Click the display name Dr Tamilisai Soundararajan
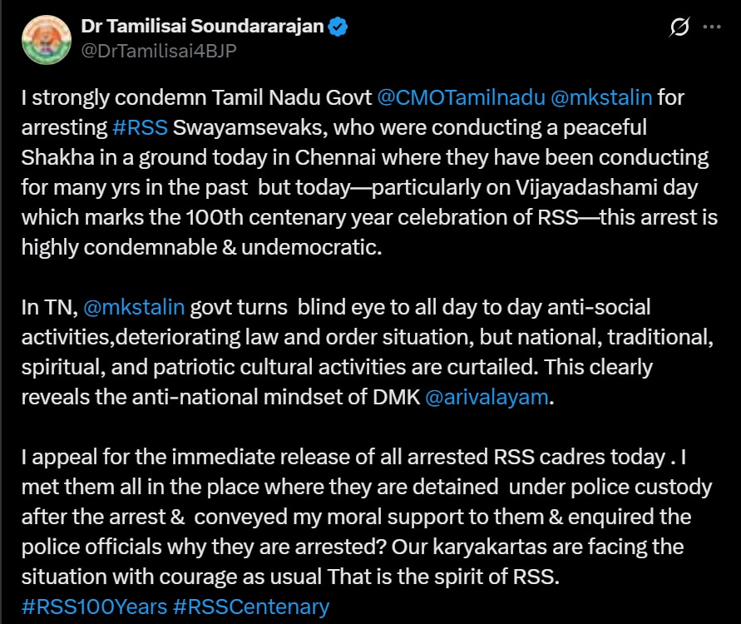The image size is (741, 624). pyautogui.click(x=202, y=27)
